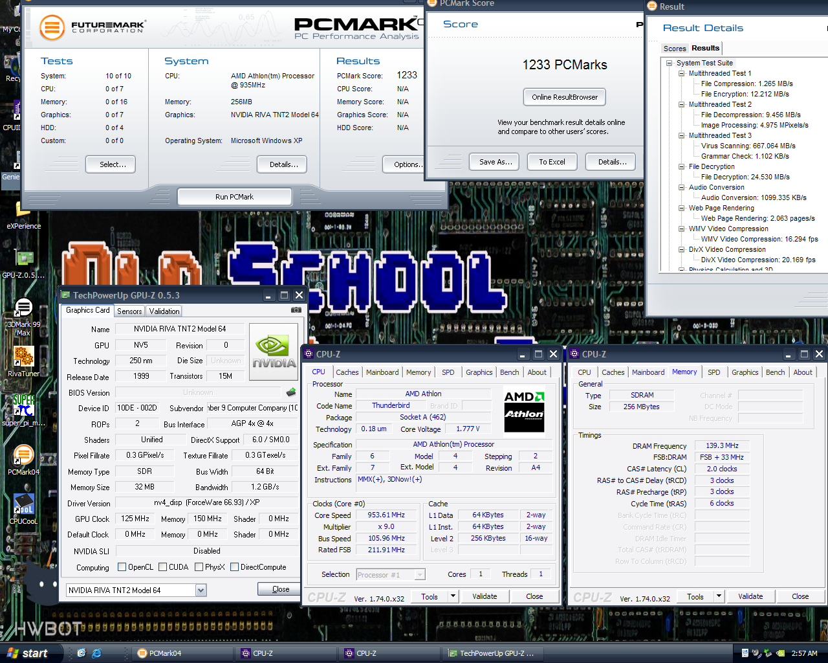Collapse WMV Video Compression node
Viewport: 828px width, 663px height.
(682, 229)
